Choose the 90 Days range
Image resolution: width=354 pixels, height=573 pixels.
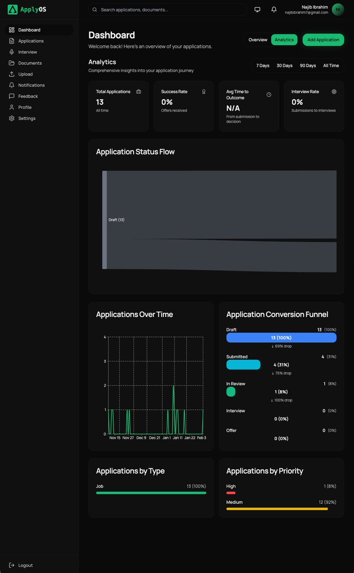click(x=308, y=65)
